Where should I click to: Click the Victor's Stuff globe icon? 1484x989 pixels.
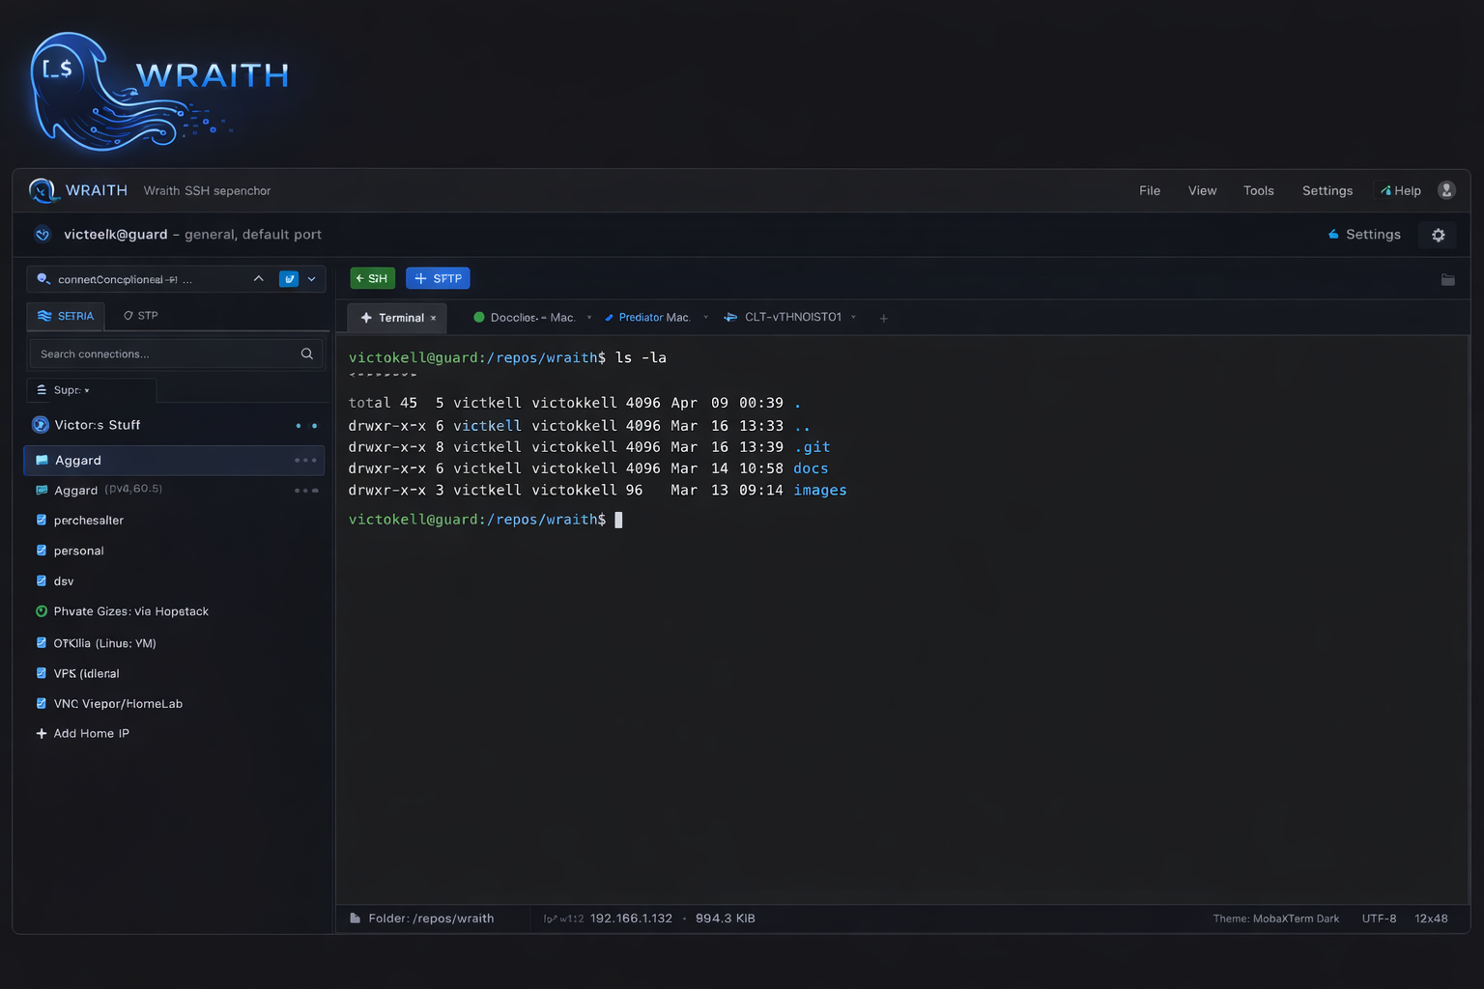(x=41, y=425)
